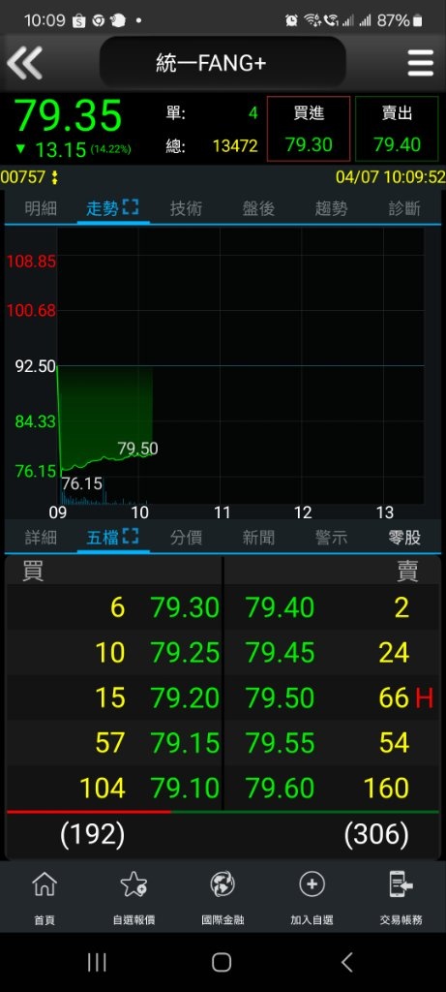This screenshot has width=446, height=992.
Task: Select best bid price 79.30 row
Action: (x=114, y=608)
